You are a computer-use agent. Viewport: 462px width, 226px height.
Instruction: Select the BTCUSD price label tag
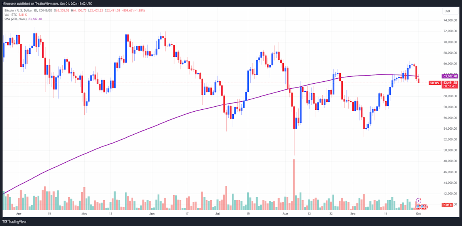click(435, 82)
